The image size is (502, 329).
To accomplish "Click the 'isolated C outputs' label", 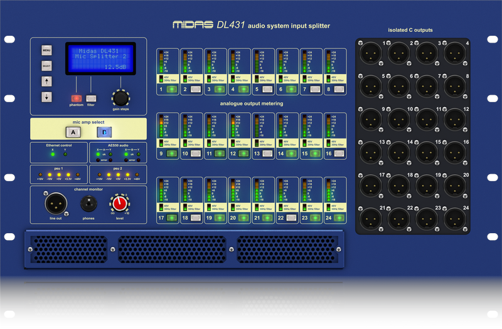I will click(x=410, y=30).
